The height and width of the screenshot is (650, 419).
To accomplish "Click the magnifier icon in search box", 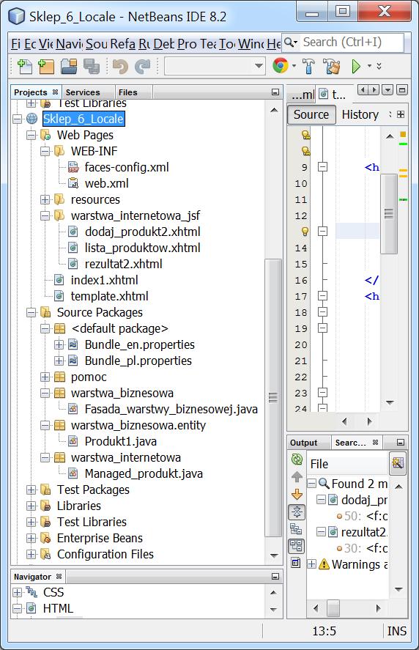I will click(x=289, y=43).
